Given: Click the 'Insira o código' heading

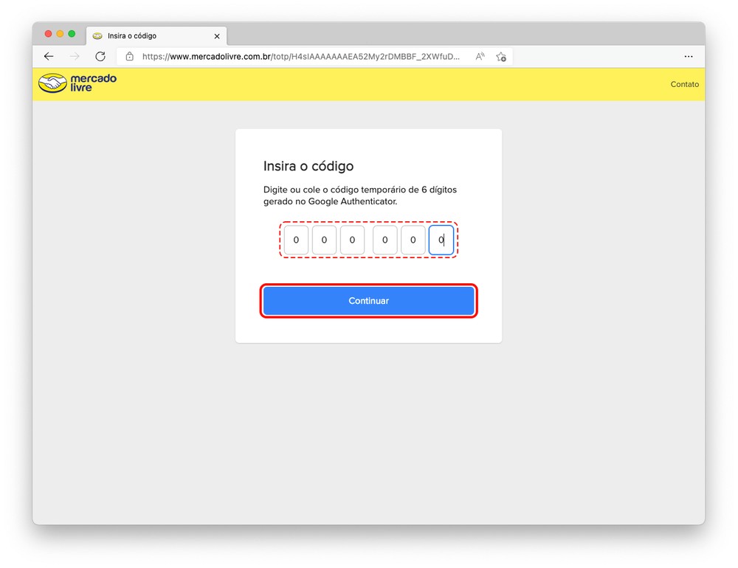Looking at the screenshot, I should point(308,166).
